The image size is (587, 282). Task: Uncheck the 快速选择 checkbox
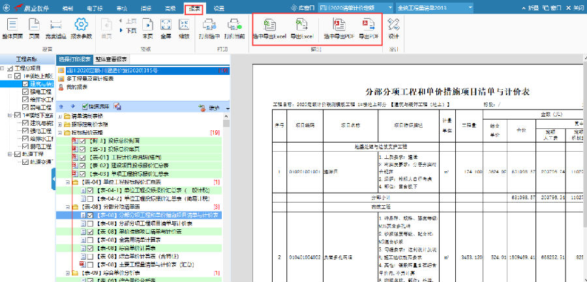83,106
